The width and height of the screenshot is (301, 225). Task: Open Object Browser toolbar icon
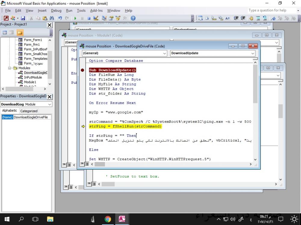[x=118, y=18]
